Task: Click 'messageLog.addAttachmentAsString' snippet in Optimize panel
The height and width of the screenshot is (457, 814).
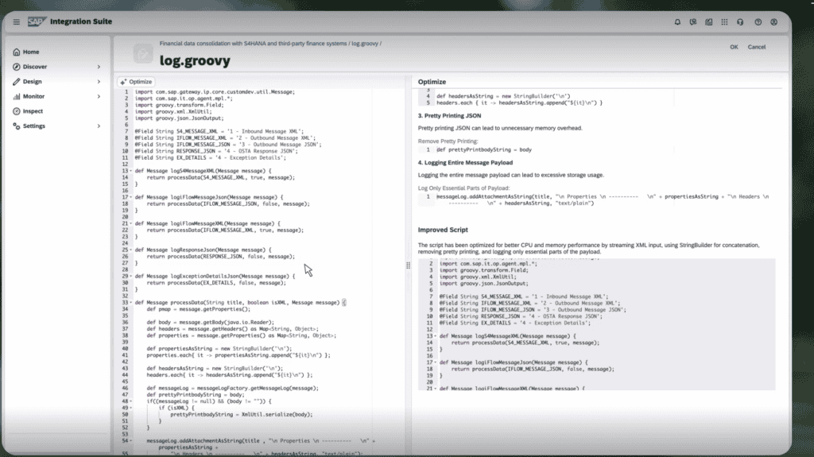Action: 603,200
